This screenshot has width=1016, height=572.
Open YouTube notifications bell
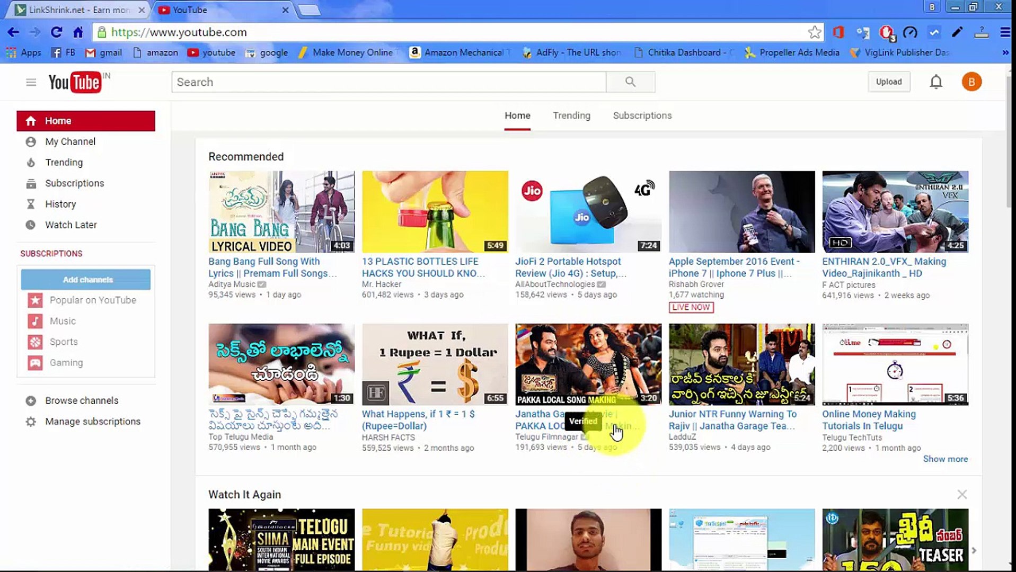[x=936, y=82]
